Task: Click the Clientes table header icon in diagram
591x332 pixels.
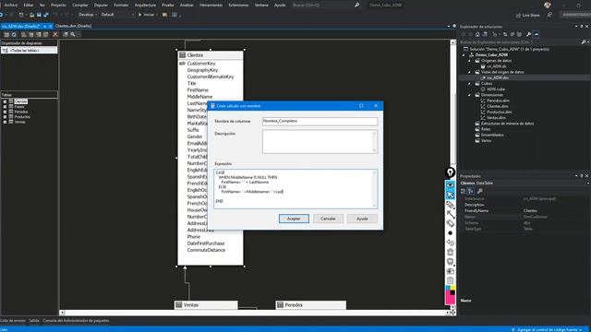Action: (x=183, y=55)
